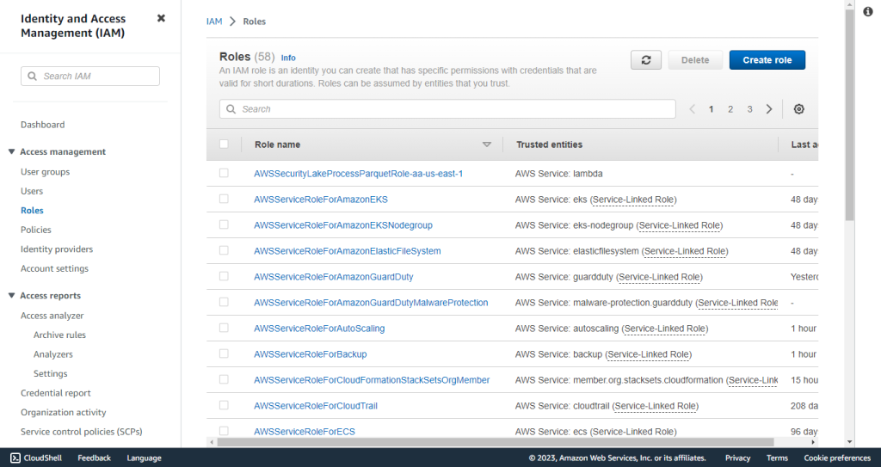Collapse Access management section
The width and height of the screenshot is (881, 467).
tap(11, 151)
